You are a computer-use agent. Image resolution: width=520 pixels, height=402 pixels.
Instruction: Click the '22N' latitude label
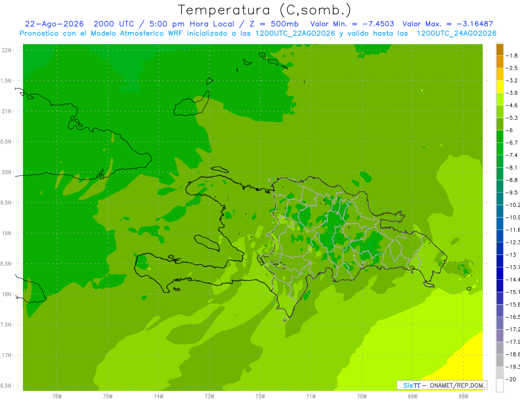[7, 50]
